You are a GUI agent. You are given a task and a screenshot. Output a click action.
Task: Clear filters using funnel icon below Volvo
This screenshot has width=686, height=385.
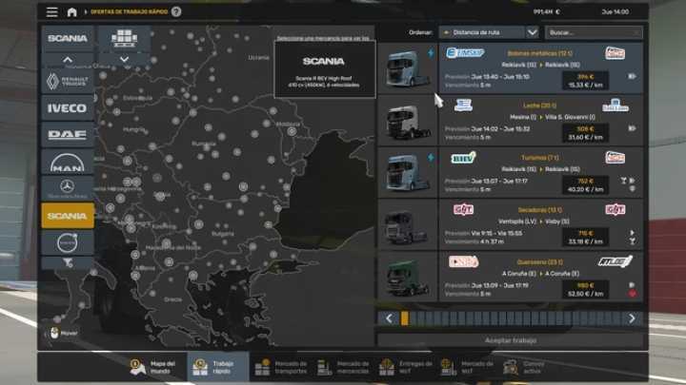68,262
